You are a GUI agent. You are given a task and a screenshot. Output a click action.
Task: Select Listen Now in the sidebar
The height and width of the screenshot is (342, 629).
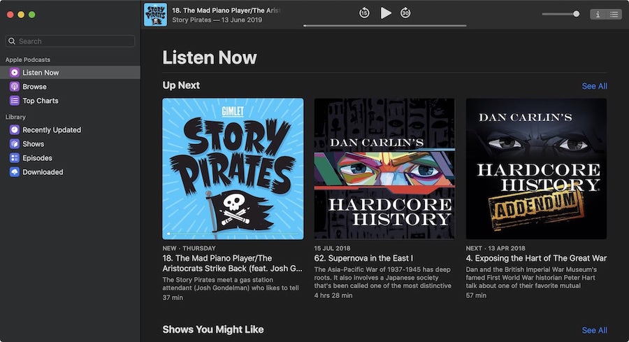[70, 73]
